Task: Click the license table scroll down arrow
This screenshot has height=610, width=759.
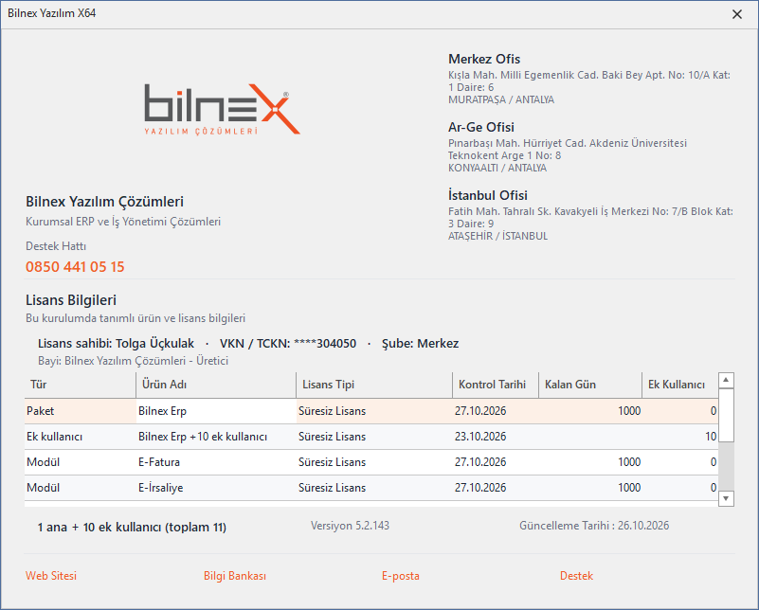Action: click(726, 498)
